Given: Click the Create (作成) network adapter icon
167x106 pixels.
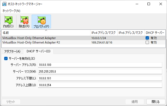Looking at the screenshot, I should [8, 22].
